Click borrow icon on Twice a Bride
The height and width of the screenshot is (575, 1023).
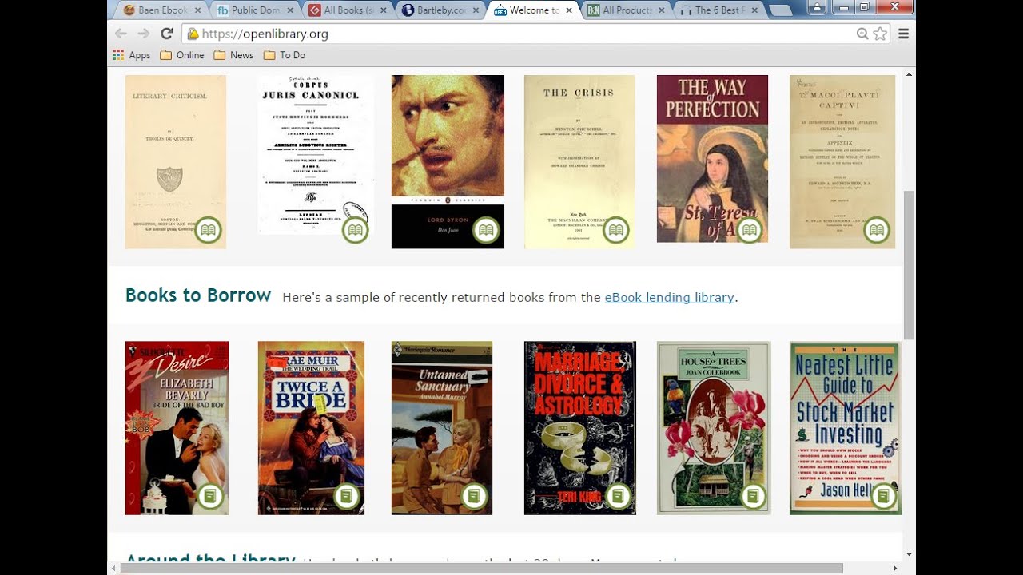click(346, 496)
